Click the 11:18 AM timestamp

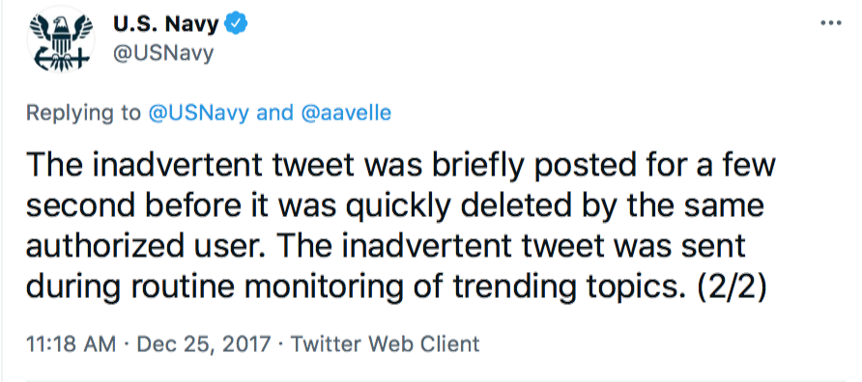(71, 344)
